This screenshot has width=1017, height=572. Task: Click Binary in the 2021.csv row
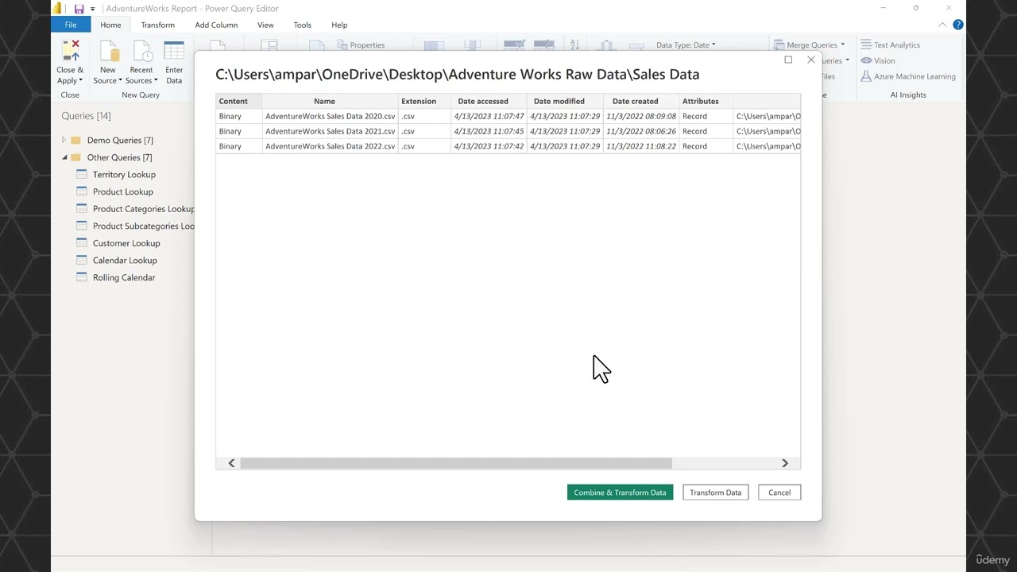pos(230,131)
